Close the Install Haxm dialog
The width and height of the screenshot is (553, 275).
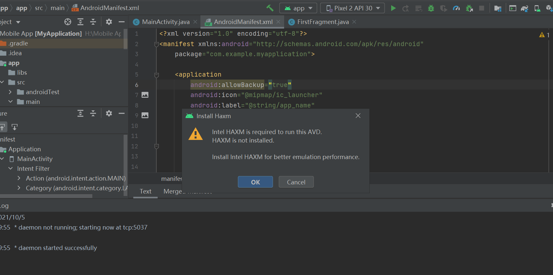tap(358, 116)
